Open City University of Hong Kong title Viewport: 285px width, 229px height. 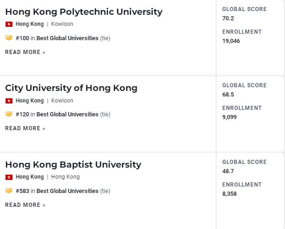click(x=71, y=88)
